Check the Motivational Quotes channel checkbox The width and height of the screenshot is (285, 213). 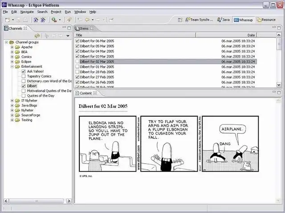(x=24, y=91)
